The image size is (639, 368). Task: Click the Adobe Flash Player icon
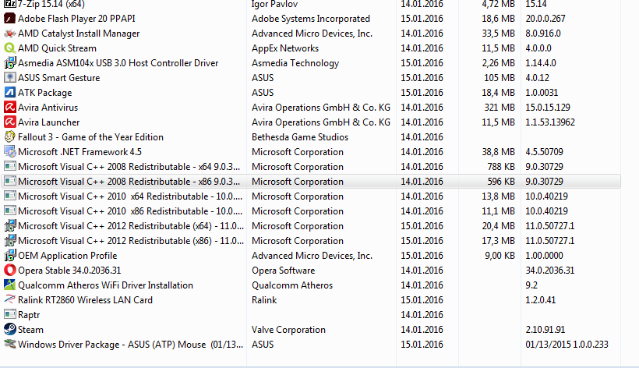[x=9, y=19]
